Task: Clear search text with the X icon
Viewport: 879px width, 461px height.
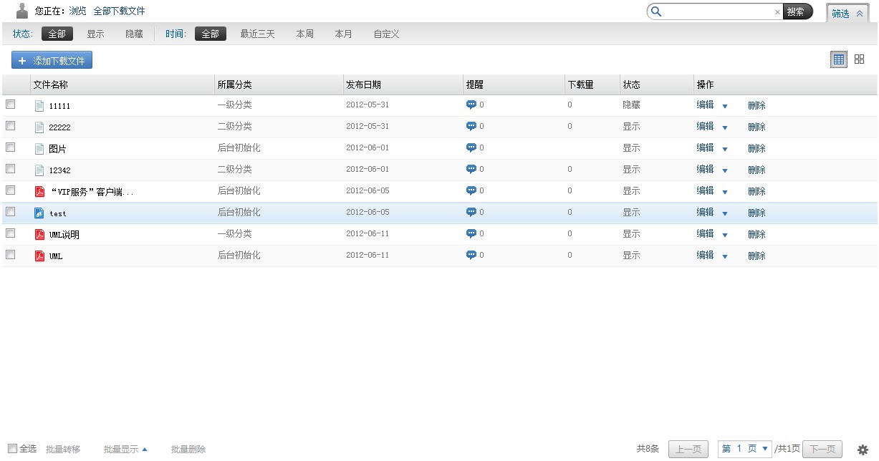Action: point(777,12)
